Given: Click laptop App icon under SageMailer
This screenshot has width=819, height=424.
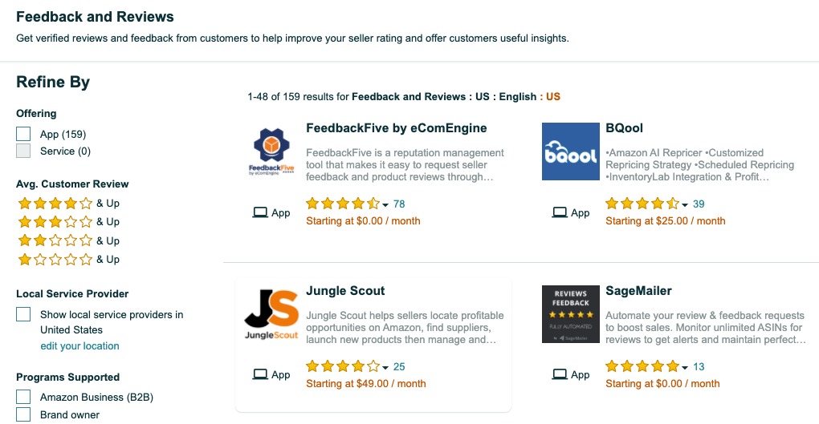Looking at the screenshot, I should coord(559,374).
